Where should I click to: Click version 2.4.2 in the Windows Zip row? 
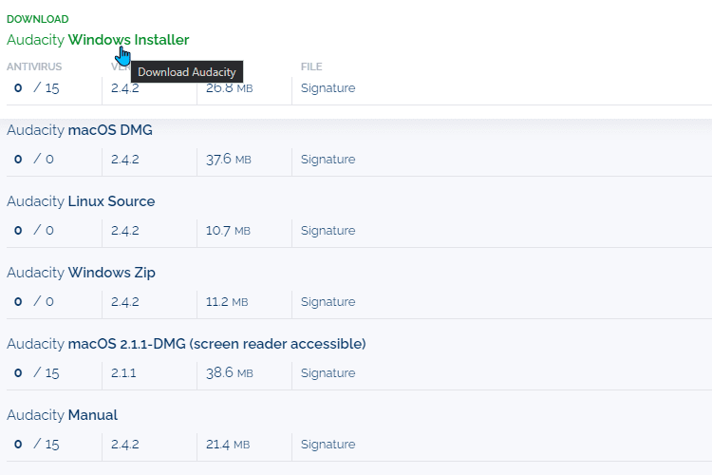pyautogui.click(x=125, y=302)
